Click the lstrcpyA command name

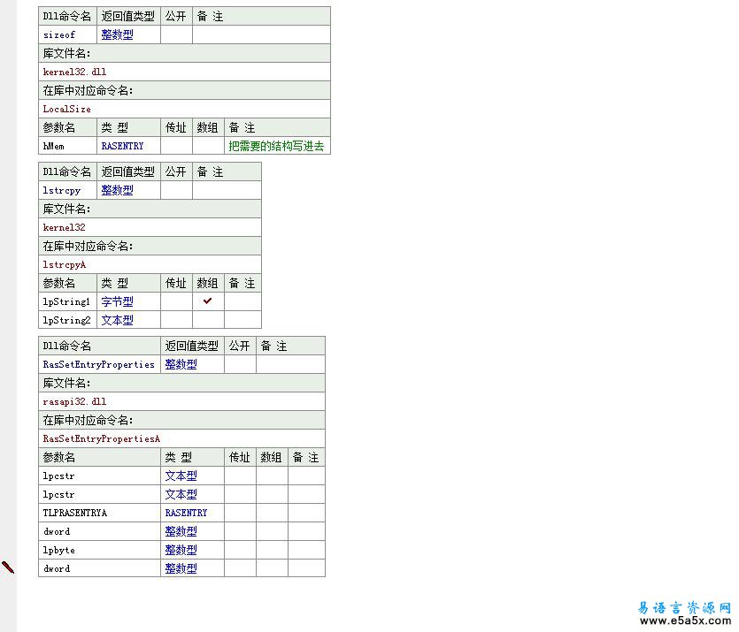tap(65, 265)
